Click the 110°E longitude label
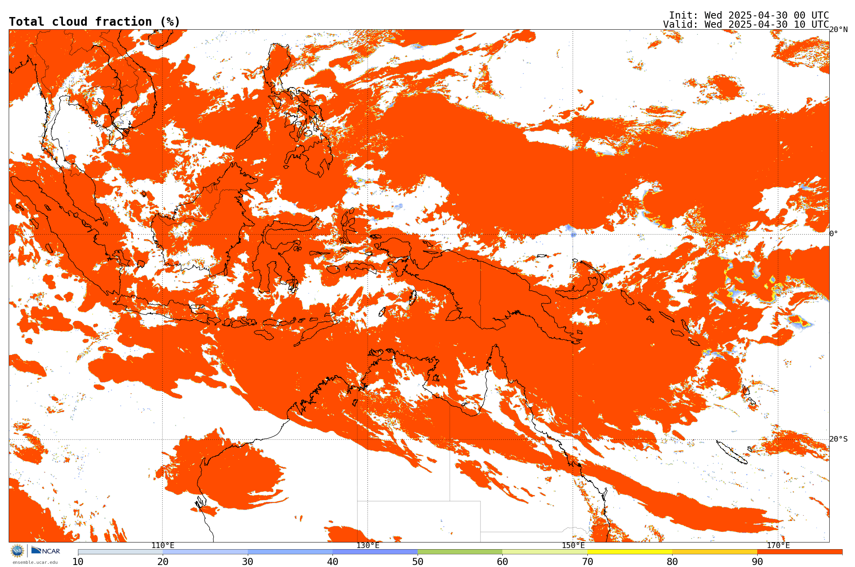855x567 pixels. (163, 546)
